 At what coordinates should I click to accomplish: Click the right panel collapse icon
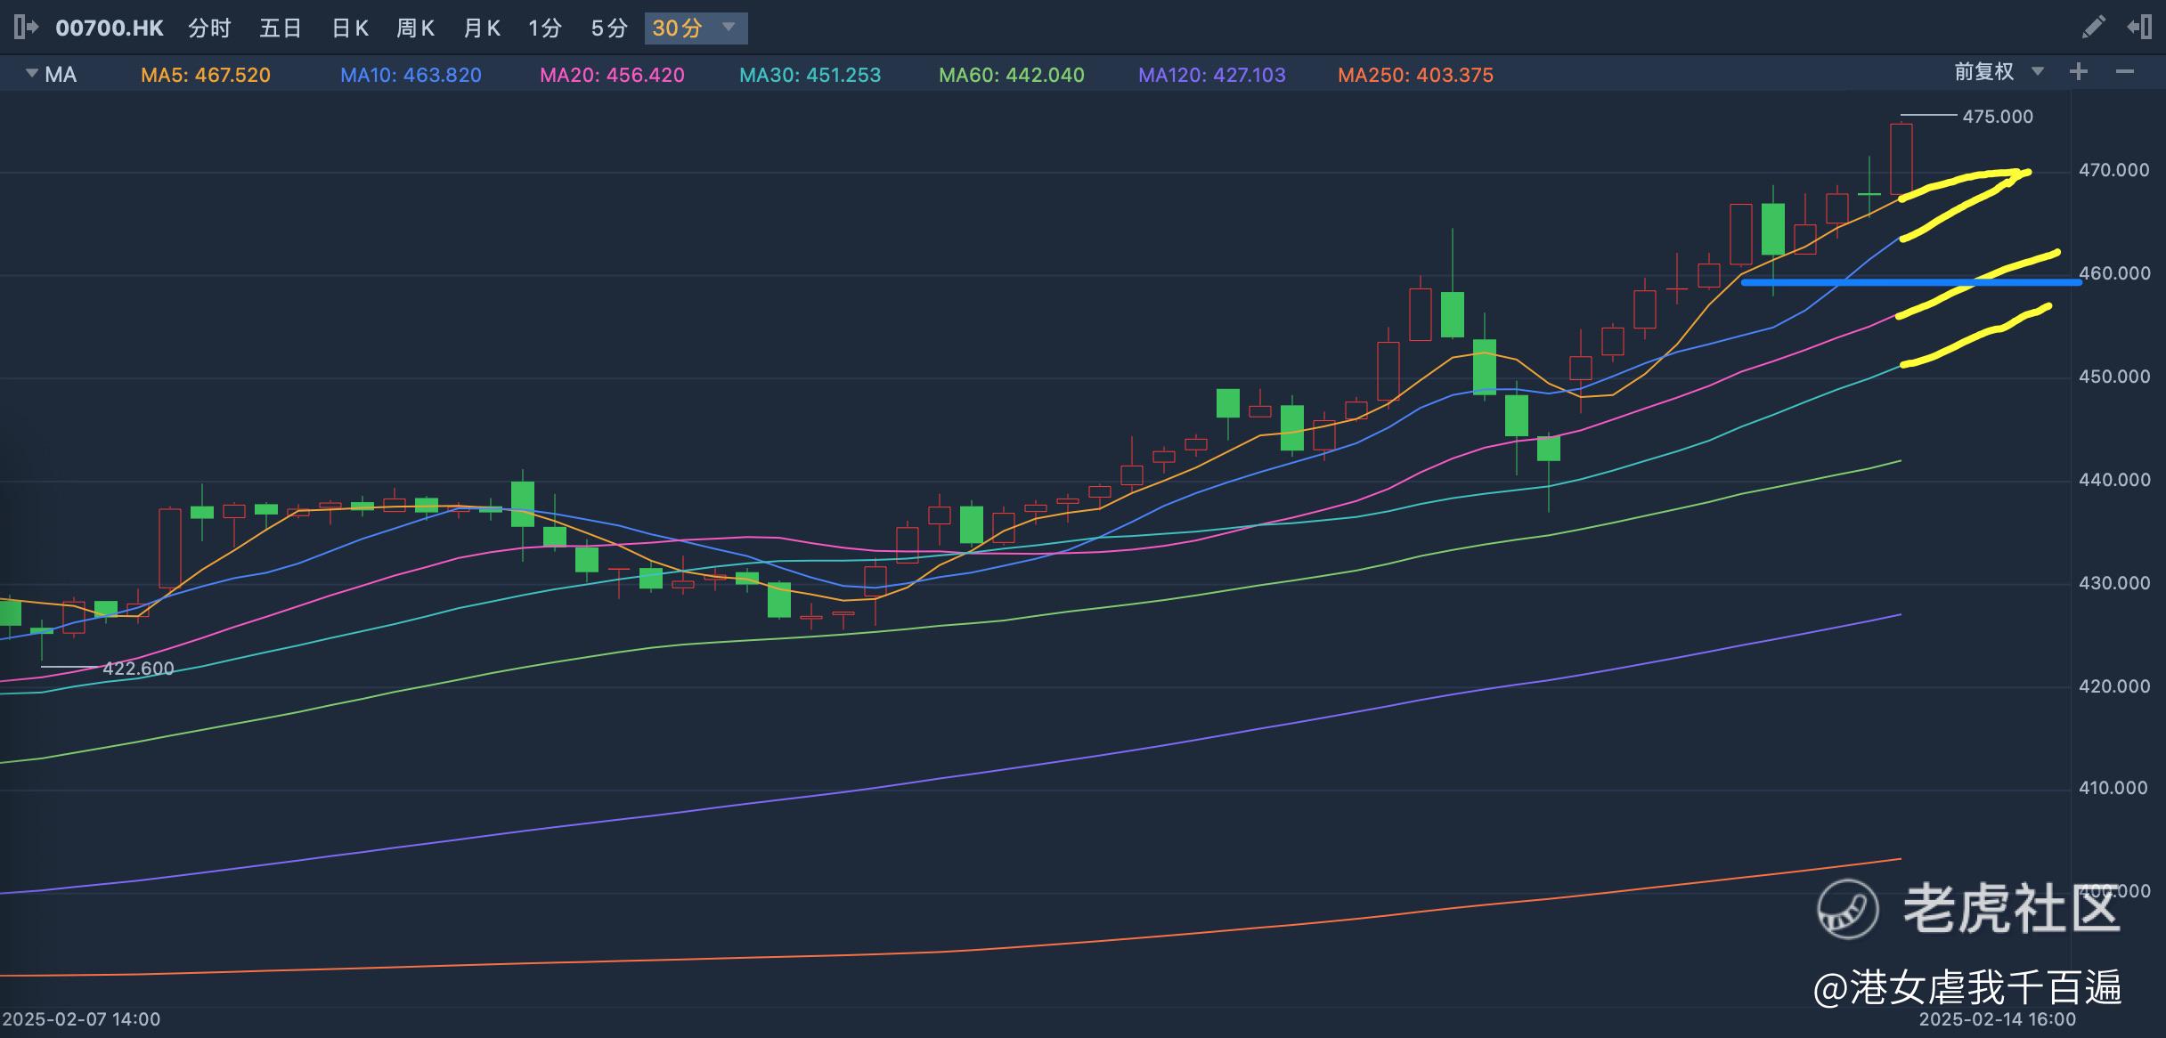pos(2138,28)
